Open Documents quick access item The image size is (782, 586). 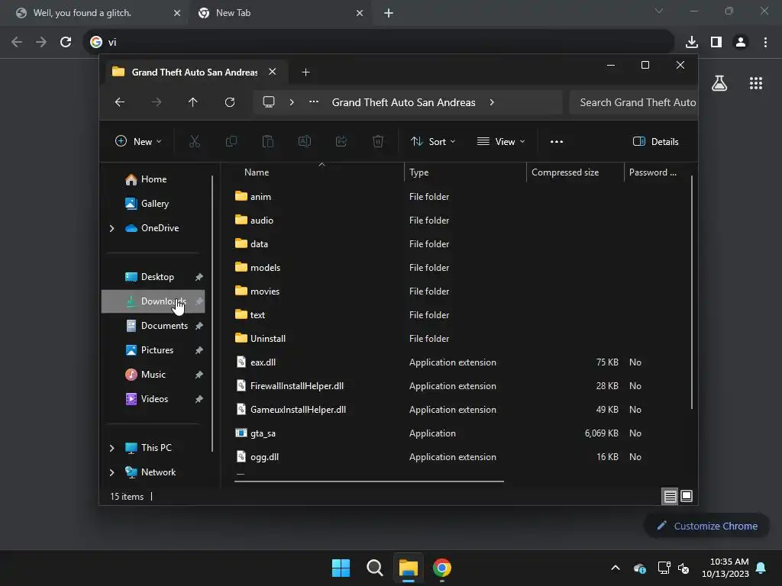(153, 326)
